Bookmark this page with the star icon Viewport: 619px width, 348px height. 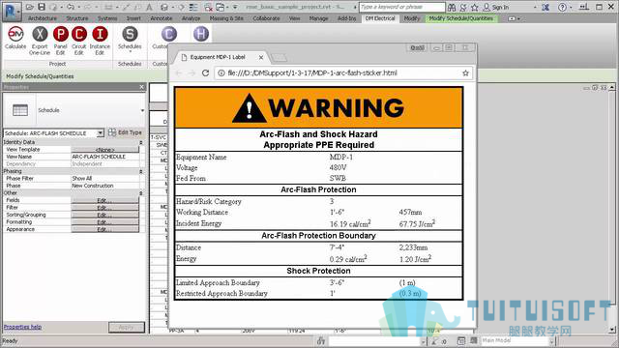[x=465, y=73]
